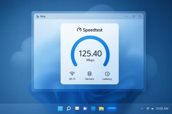Open File Explorer from taskbar
Screen dimensions: 172x114
101,109
